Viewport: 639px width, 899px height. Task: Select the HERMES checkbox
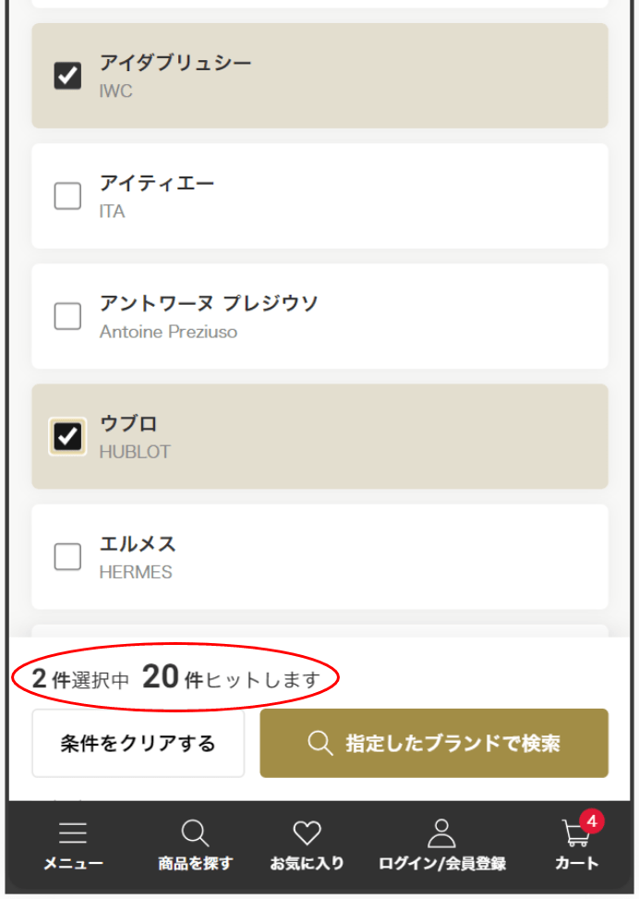click(x=67, y=556)
